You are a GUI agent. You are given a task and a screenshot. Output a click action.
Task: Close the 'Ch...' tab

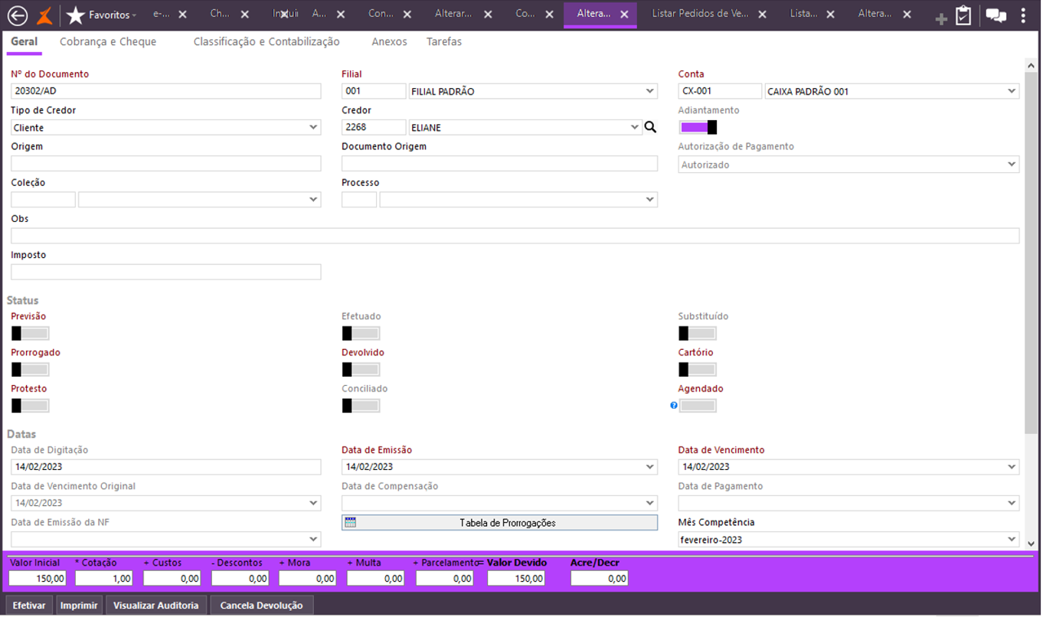244,15
